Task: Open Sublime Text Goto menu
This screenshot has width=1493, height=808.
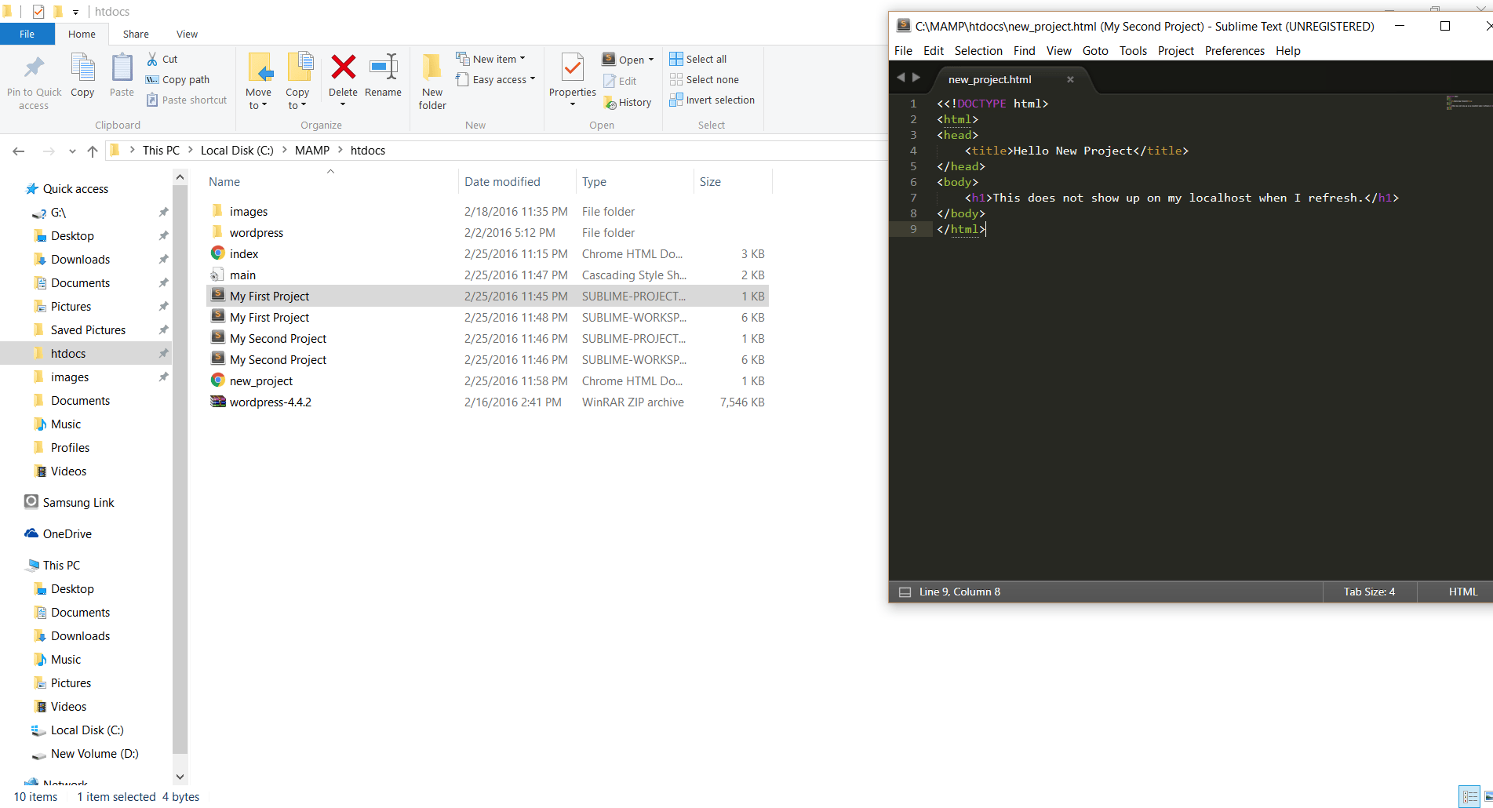Action: [1095, 50]
